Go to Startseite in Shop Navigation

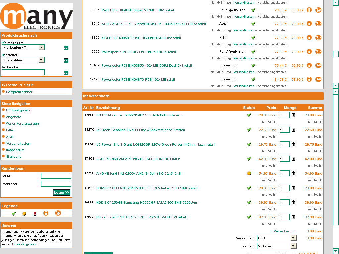pyautogui.click(x=14, y=156)
